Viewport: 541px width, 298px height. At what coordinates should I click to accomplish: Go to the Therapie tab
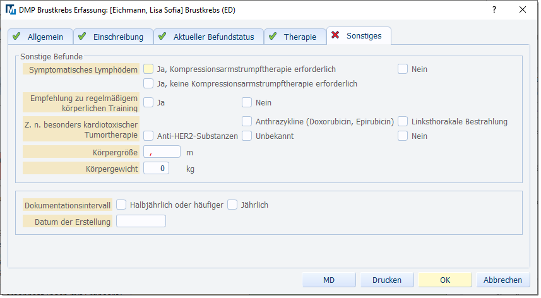(x=295, y=37)
